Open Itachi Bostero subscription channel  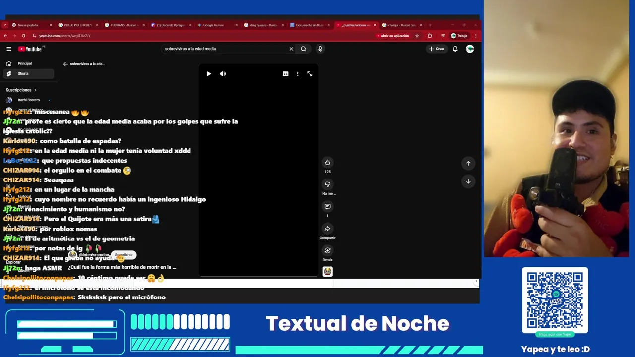click(28, 100)
